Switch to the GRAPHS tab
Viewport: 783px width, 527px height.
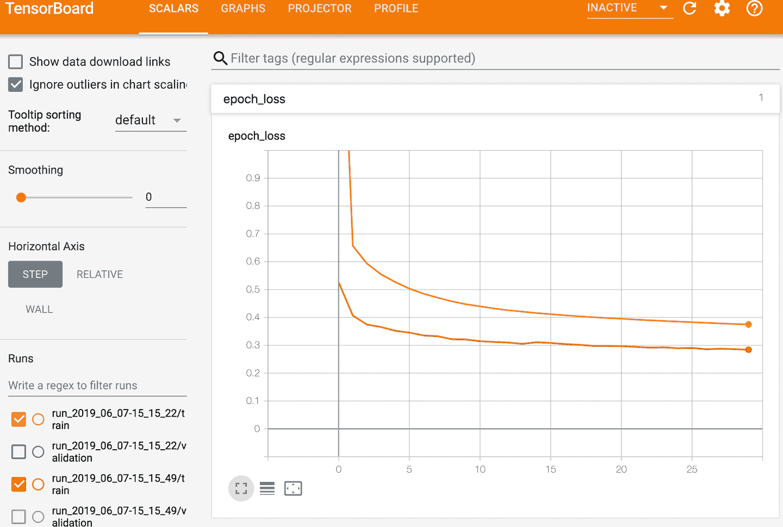243,9
